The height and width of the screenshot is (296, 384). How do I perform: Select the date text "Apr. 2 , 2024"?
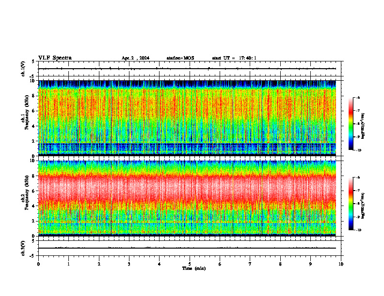coord(135,58)
